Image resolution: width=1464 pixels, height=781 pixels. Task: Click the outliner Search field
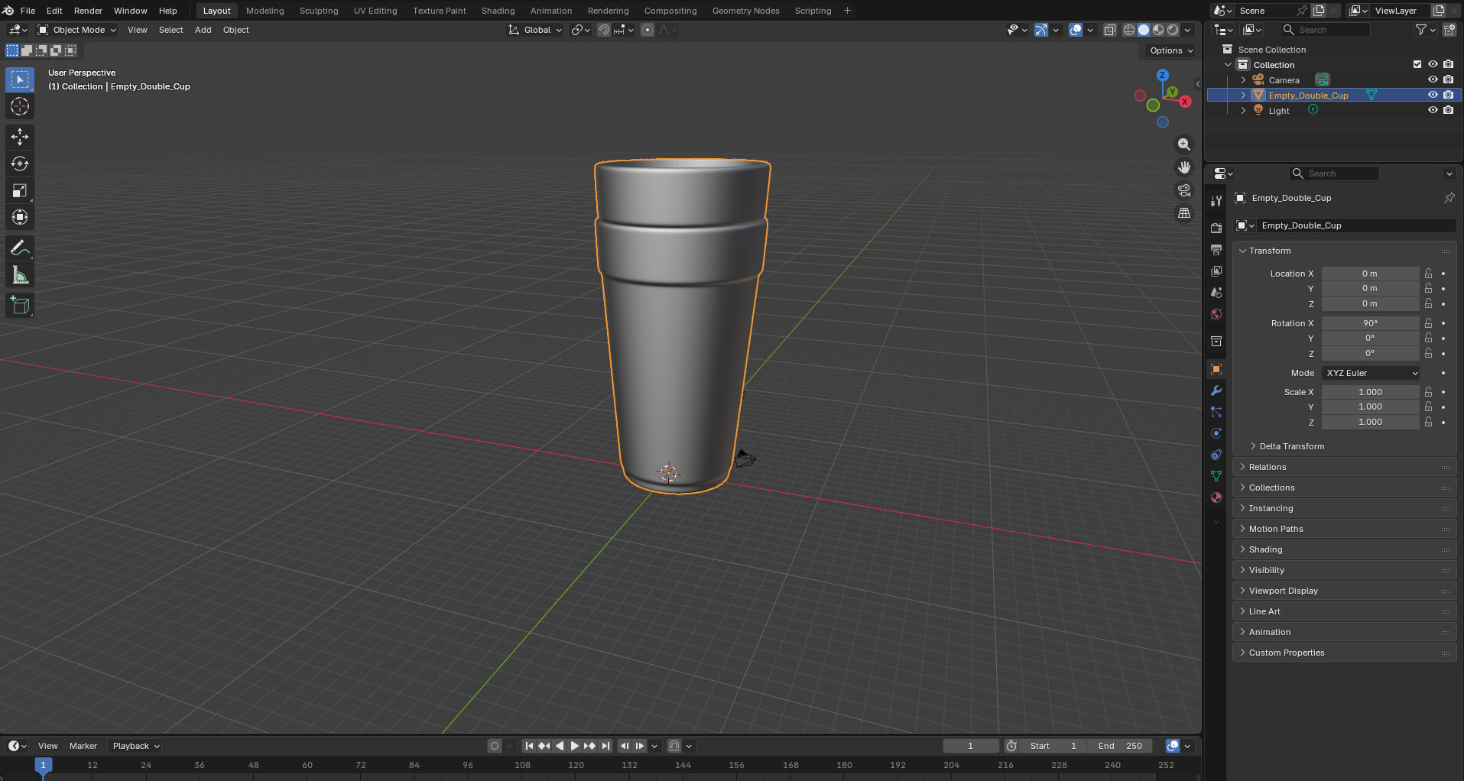point(1326,30)
